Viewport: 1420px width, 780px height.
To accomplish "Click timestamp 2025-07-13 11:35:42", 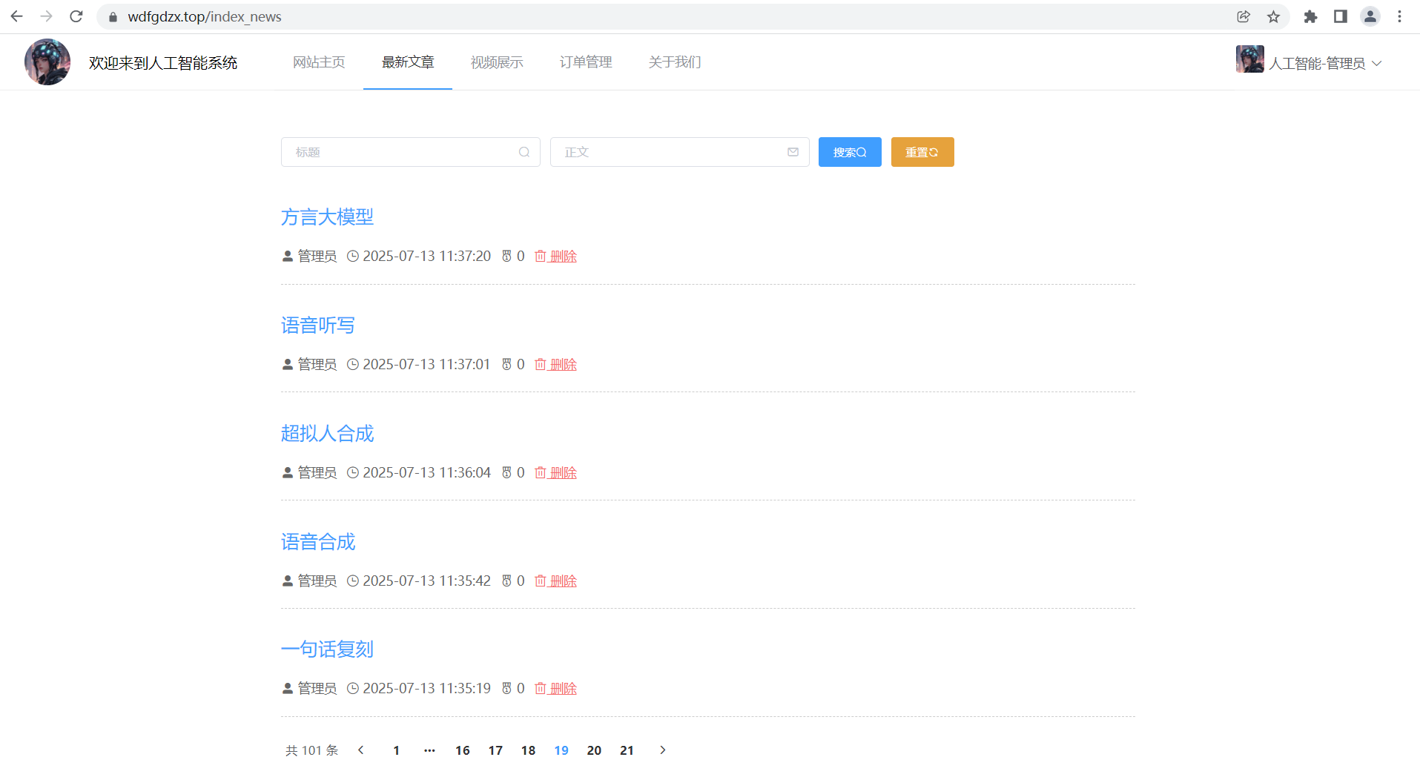I will pyautogui.click(x=426, y=581).
